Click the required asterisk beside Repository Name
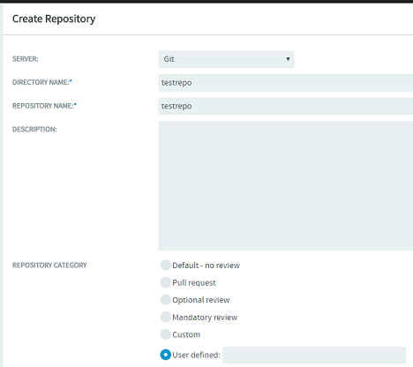This screenshot has height=367, width=413. (x=75, y=104)
